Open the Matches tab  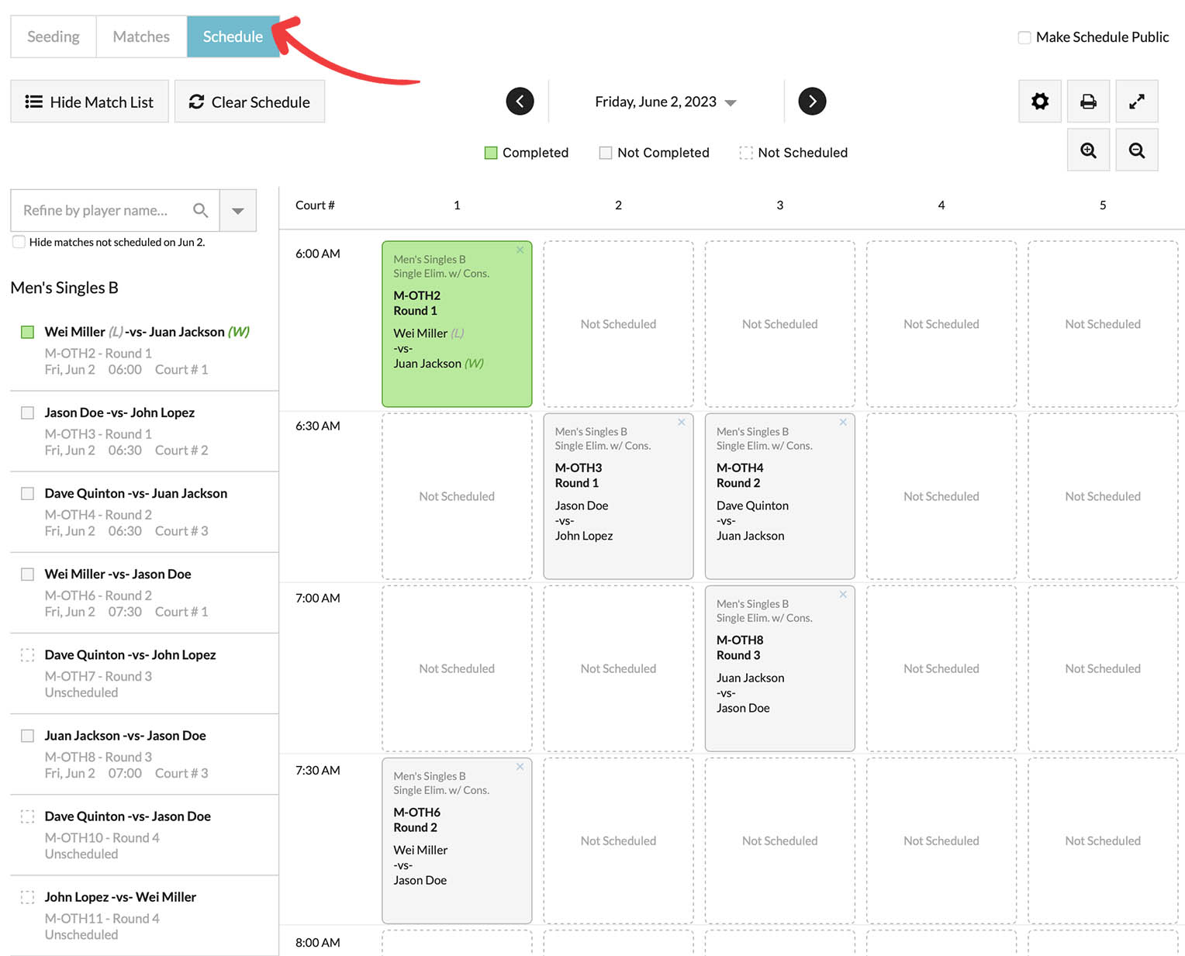[141, 36]
